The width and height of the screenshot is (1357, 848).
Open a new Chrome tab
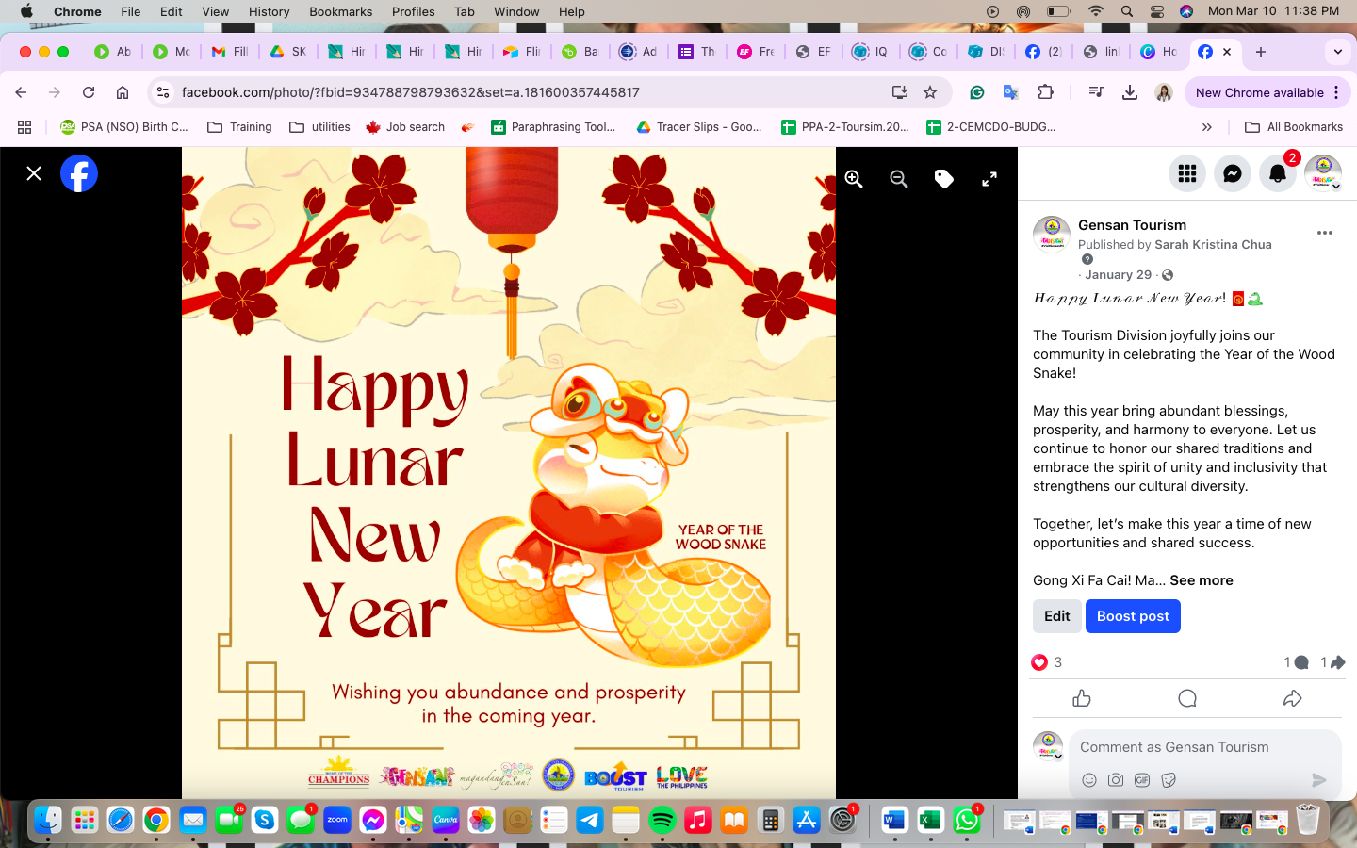(1261, 52)
